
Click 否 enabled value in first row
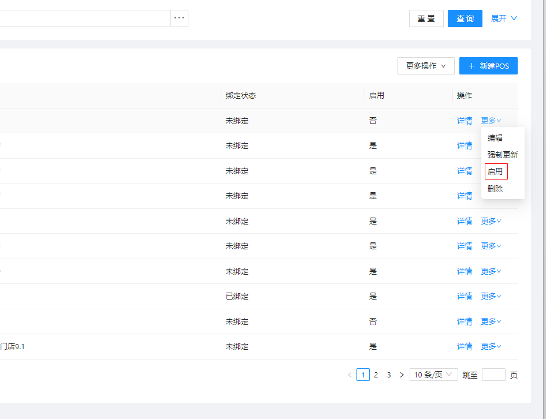point(373,121)
